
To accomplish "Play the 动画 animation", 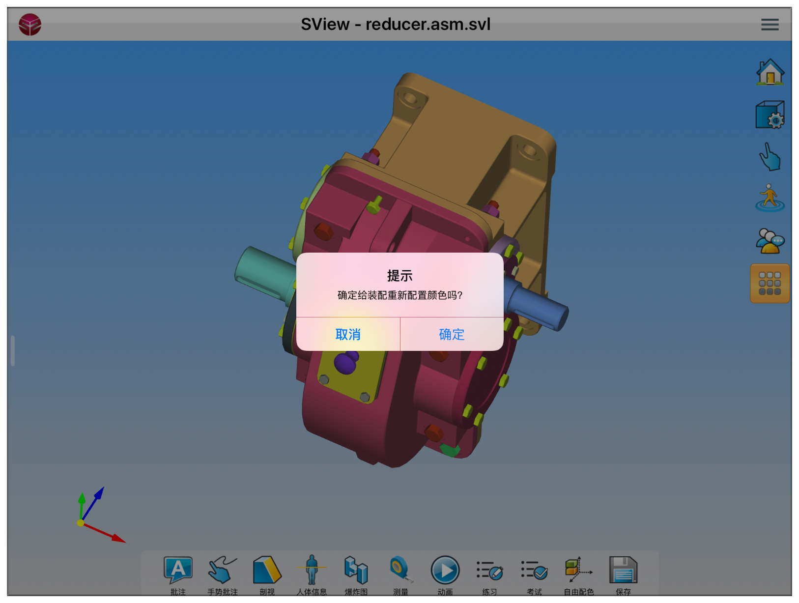I will point(445,571).
